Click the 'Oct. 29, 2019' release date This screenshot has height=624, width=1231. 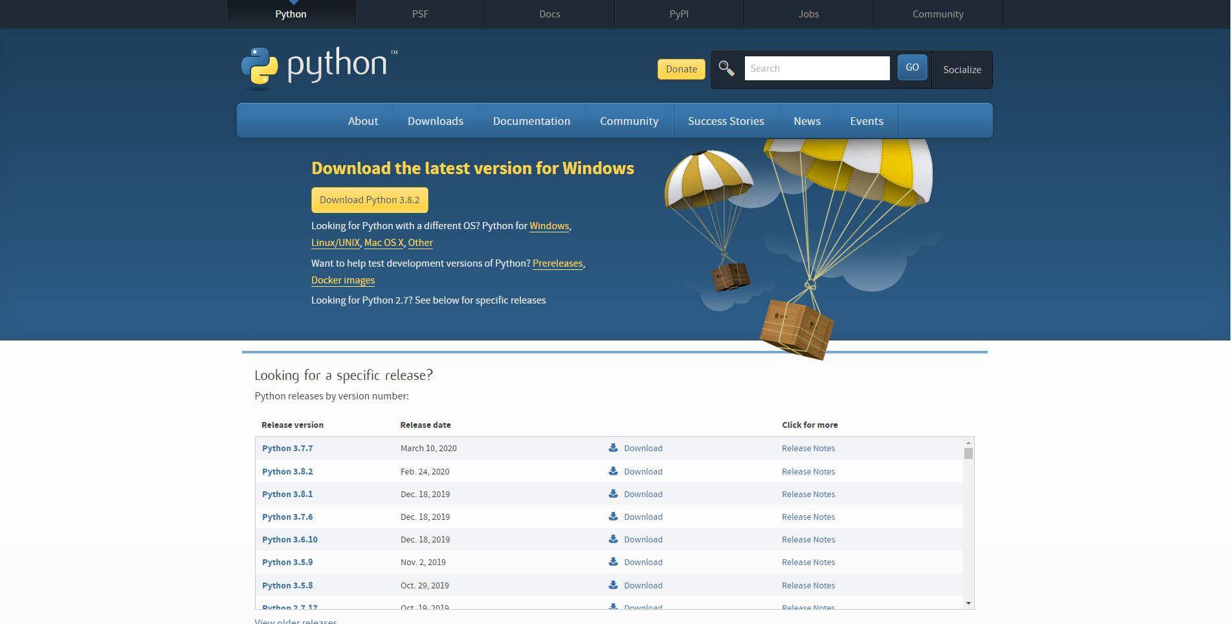[425, 585]
